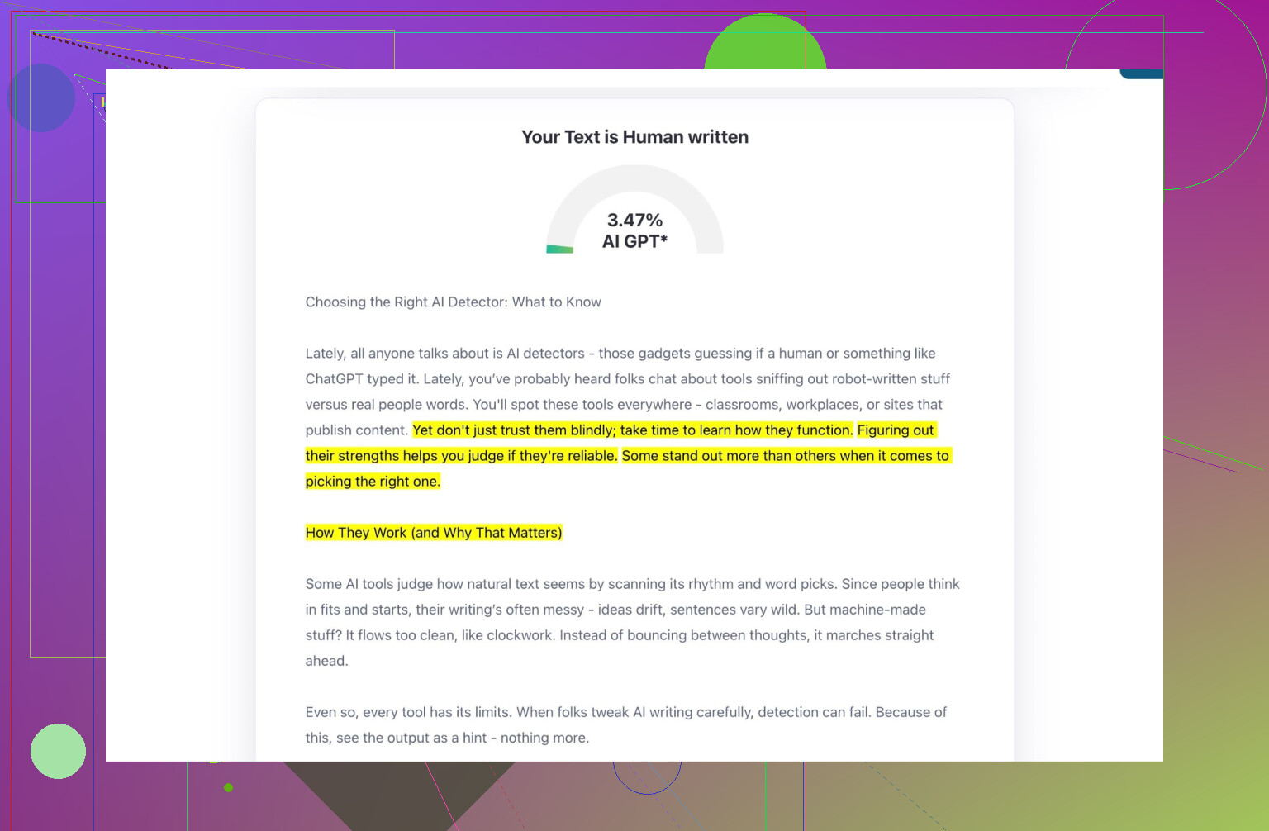Click the "AI GPT*" label under the score
Screen dimensions: 1269x831
(x=634, y=241)
